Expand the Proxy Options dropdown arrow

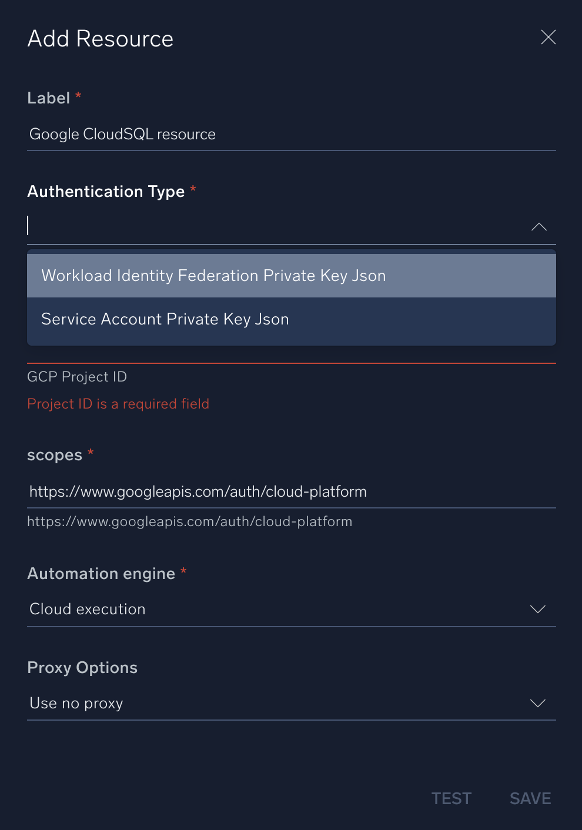537,703
